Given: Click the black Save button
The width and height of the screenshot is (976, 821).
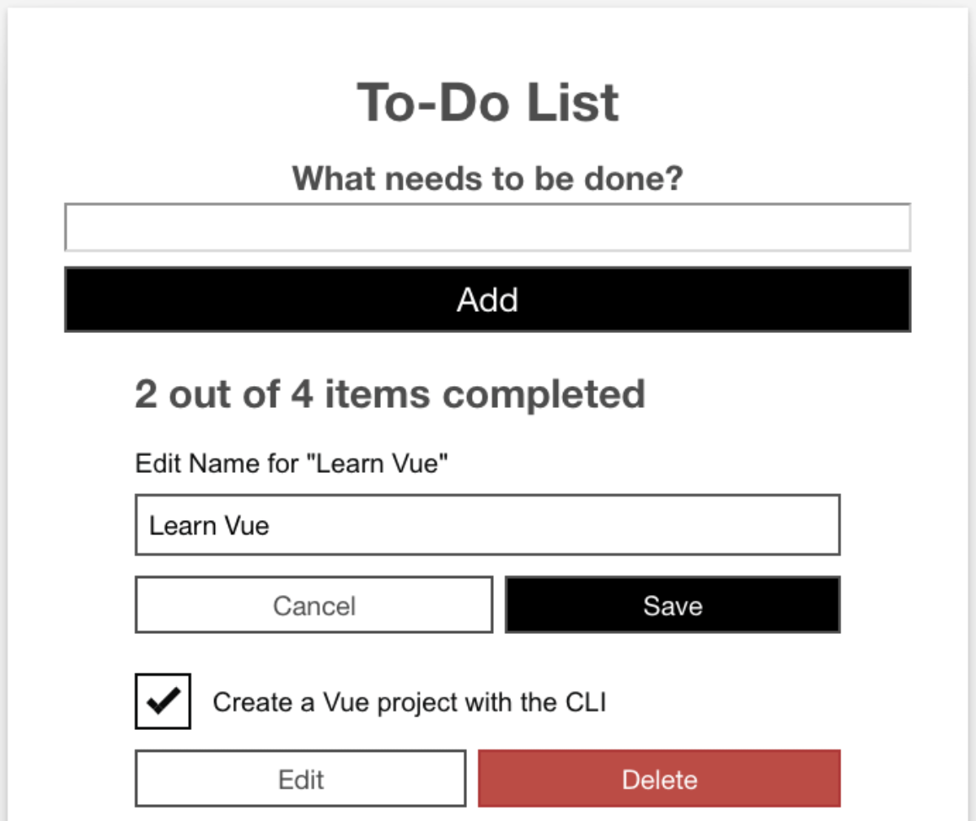Looking at the screenshot, I should coord(673,605).
